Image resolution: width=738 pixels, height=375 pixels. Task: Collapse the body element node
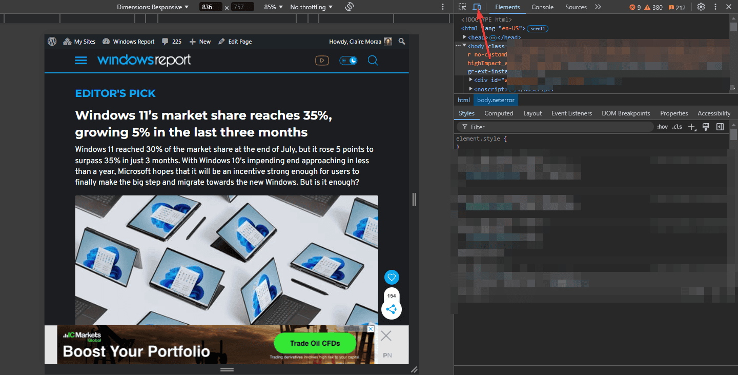click(x=464, y=46)
